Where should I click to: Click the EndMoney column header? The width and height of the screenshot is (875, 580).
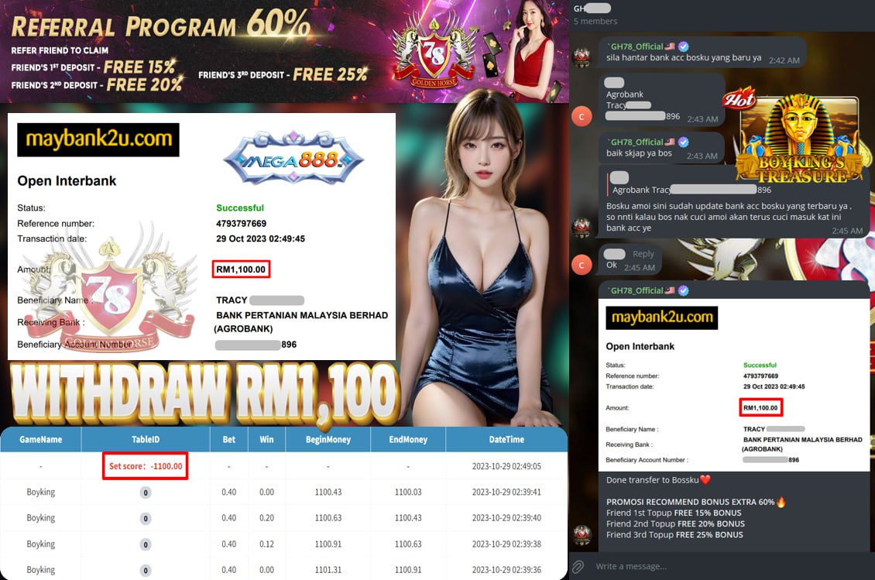pos(408,440)
